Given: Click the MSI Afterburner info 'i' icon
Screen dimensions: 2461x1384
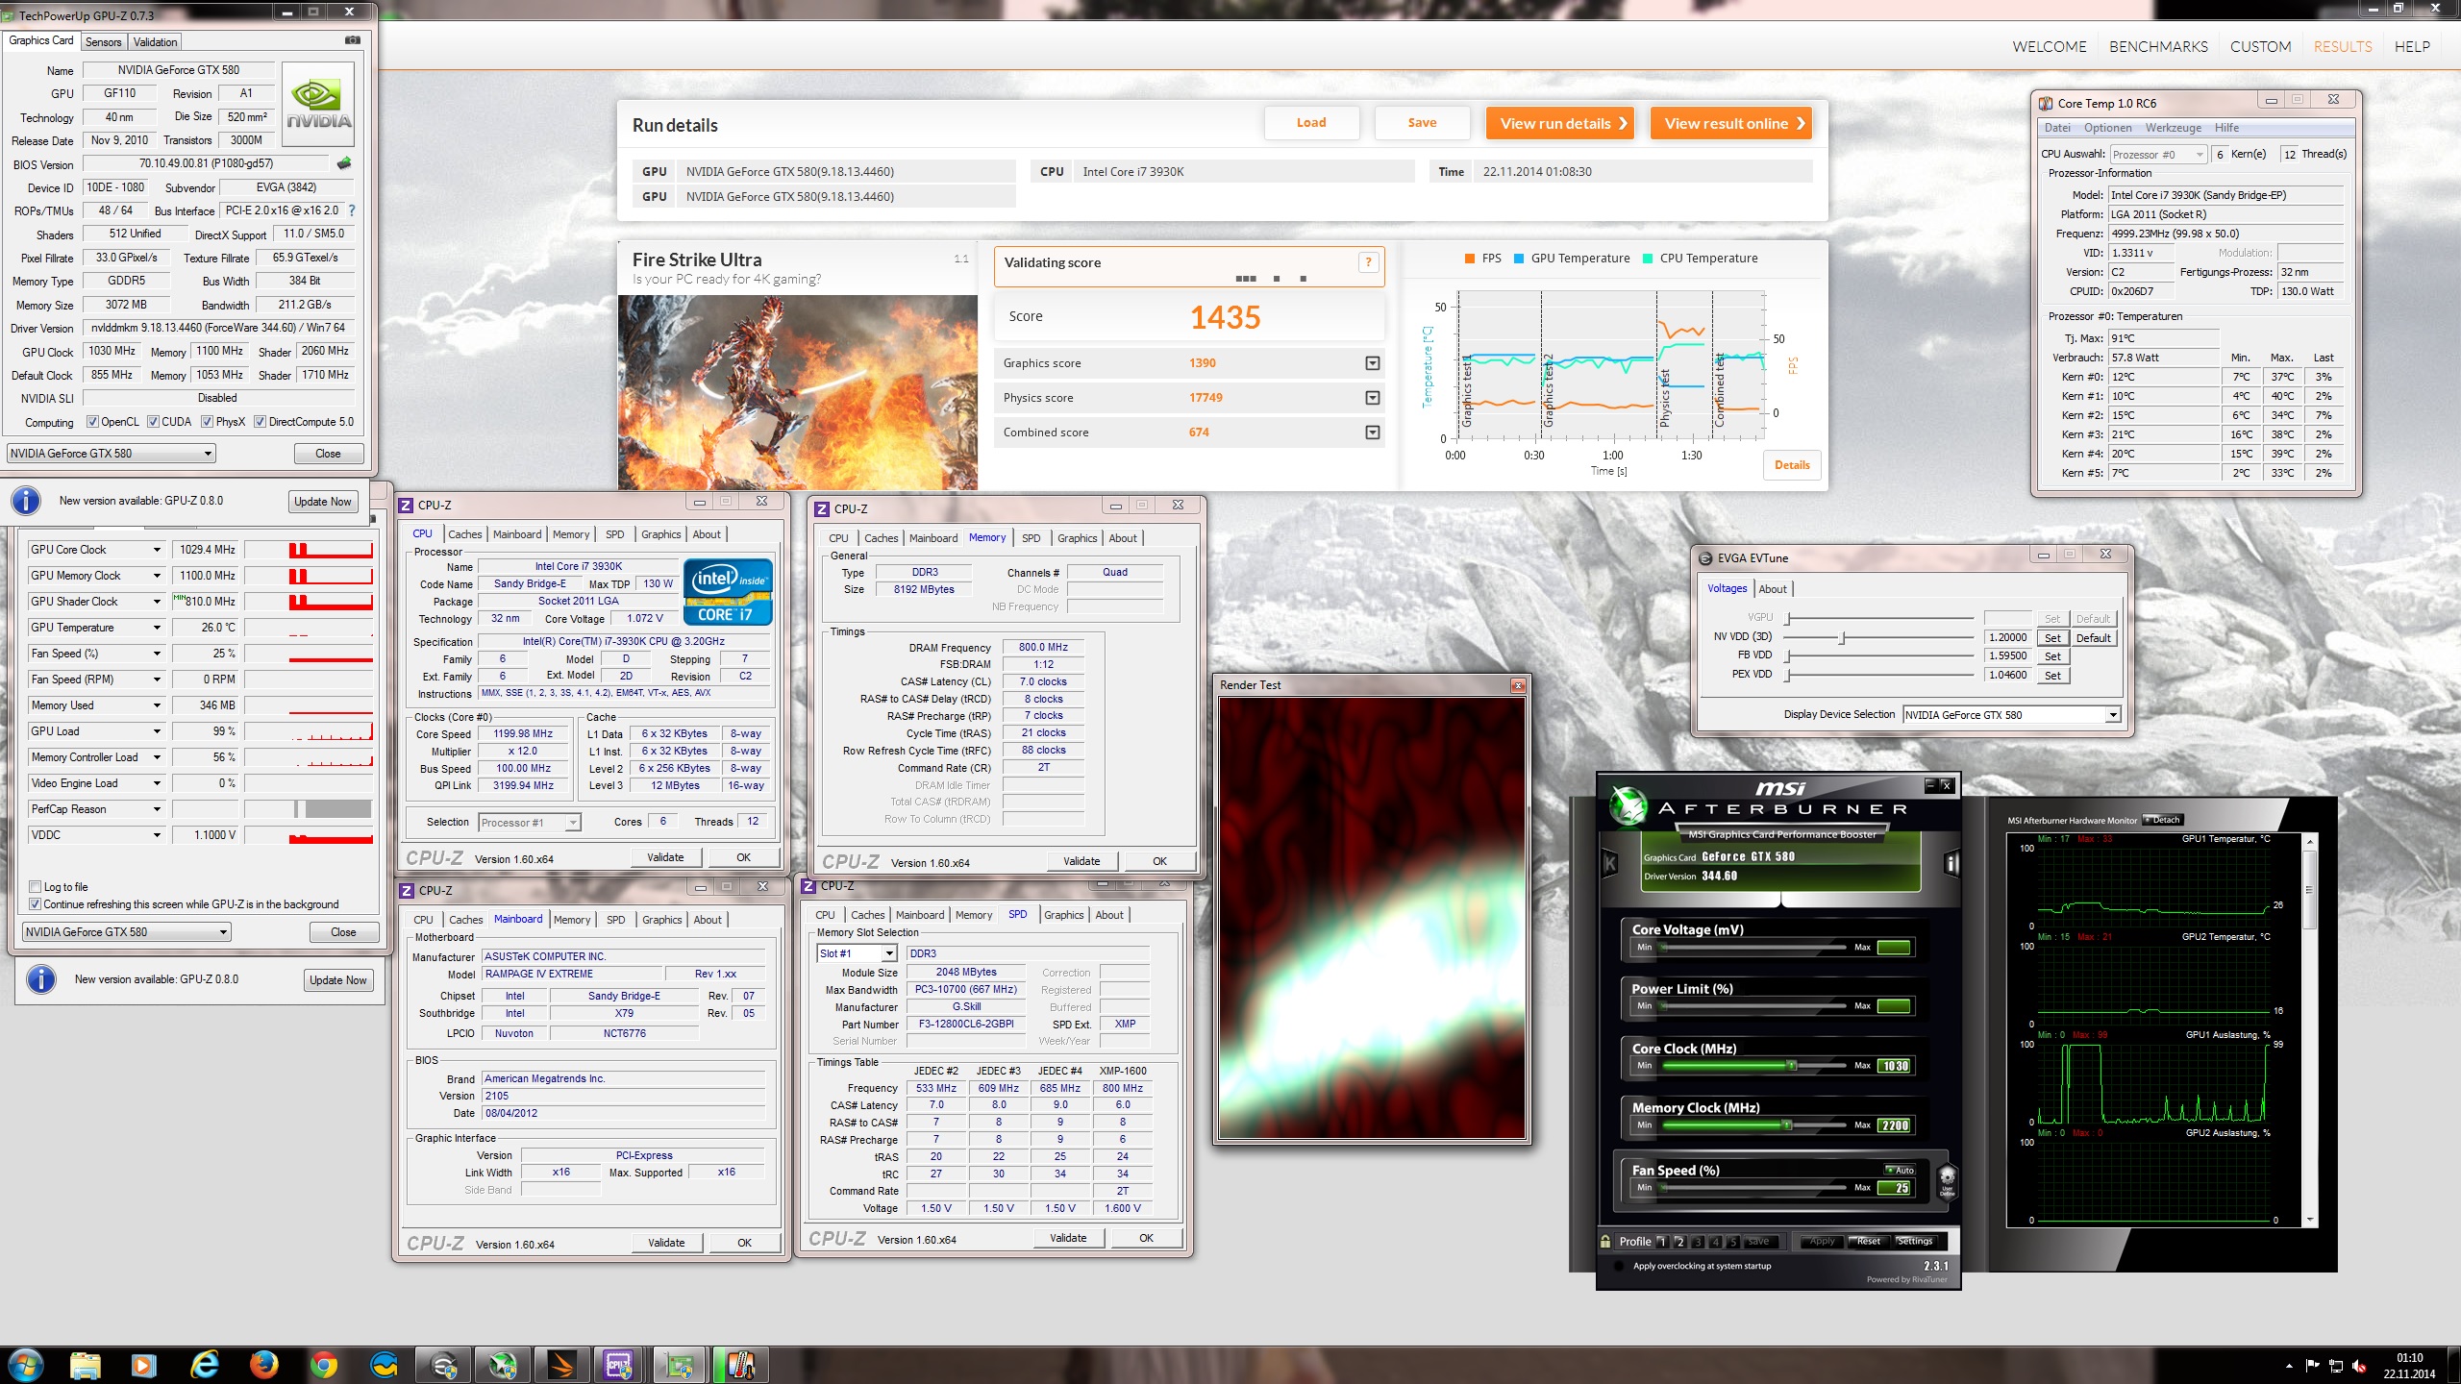Looking at the screenshot, I should pos(1951,864).
